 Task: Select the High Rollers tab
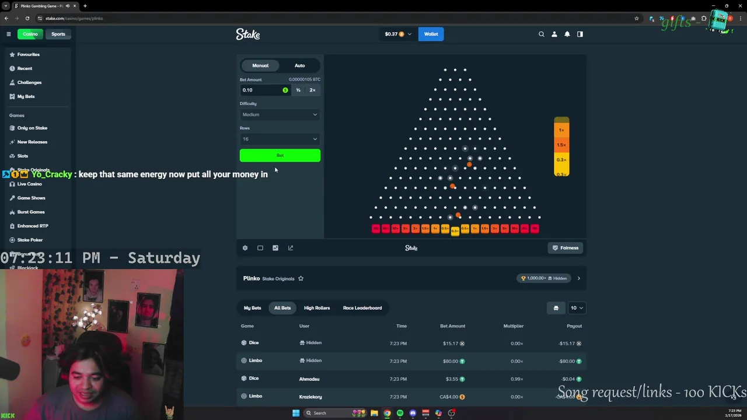point(317,308)
